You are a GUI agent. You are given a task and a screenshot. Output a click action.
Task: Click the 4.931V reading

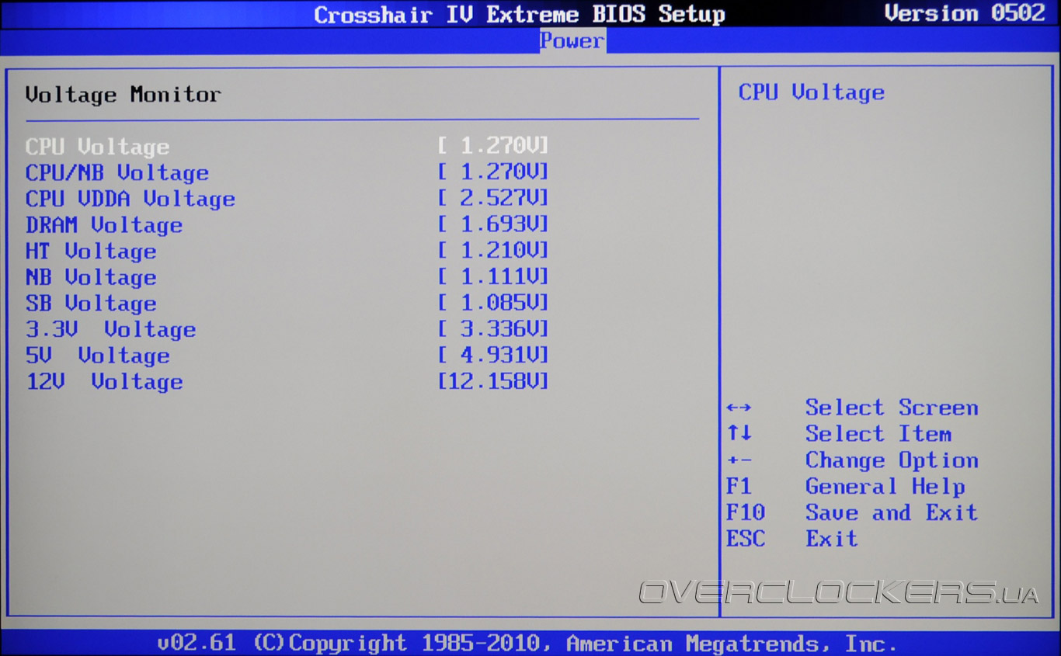tap(493, 355)
